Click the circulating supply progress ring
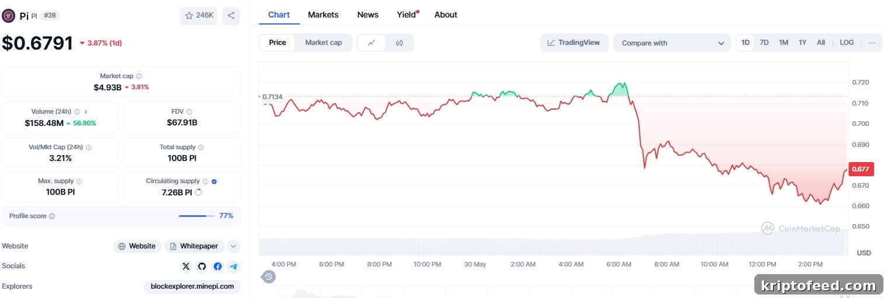This screenshot has width=884, height=298. pos(199,192)
